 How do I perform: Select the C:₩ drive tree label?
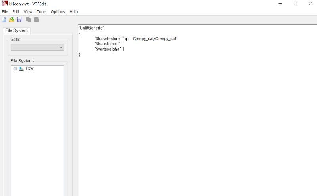click(x=29, y=68)
